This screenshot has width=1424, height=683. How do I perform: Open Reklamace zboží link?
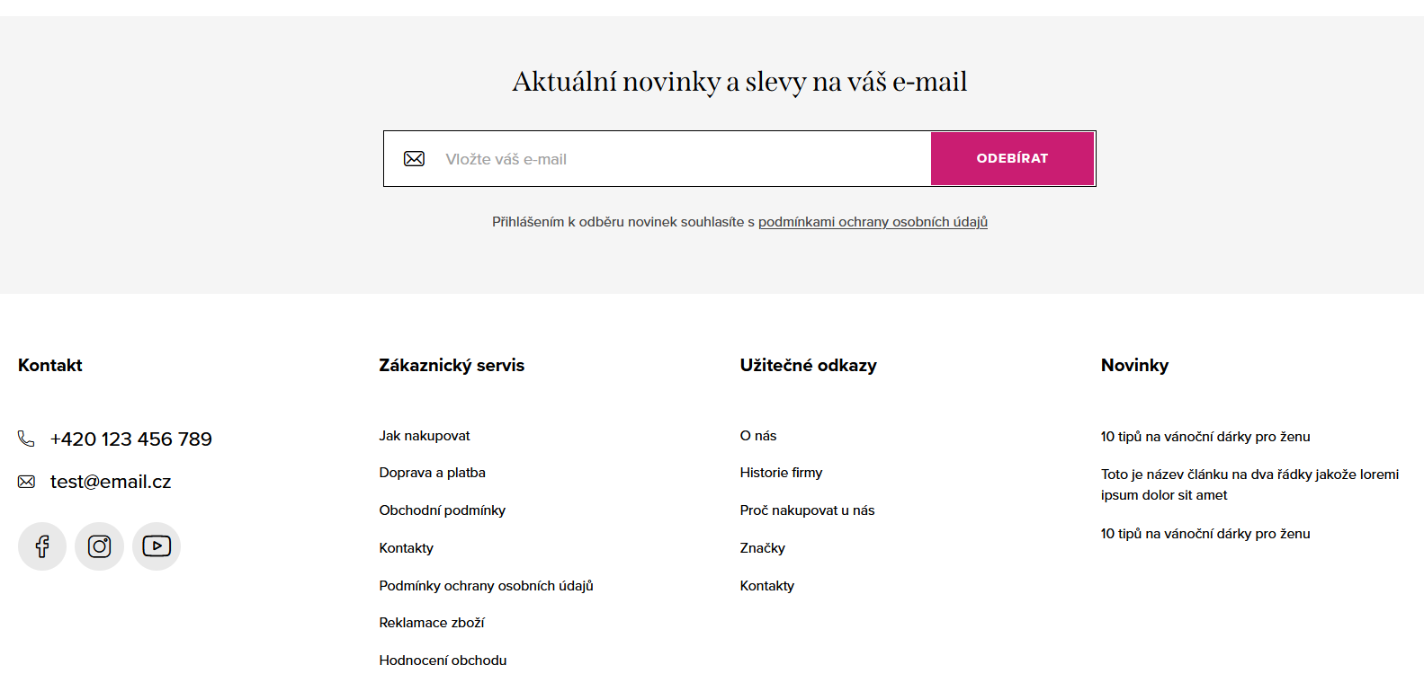pyautogui.click(x=432, y=623)
